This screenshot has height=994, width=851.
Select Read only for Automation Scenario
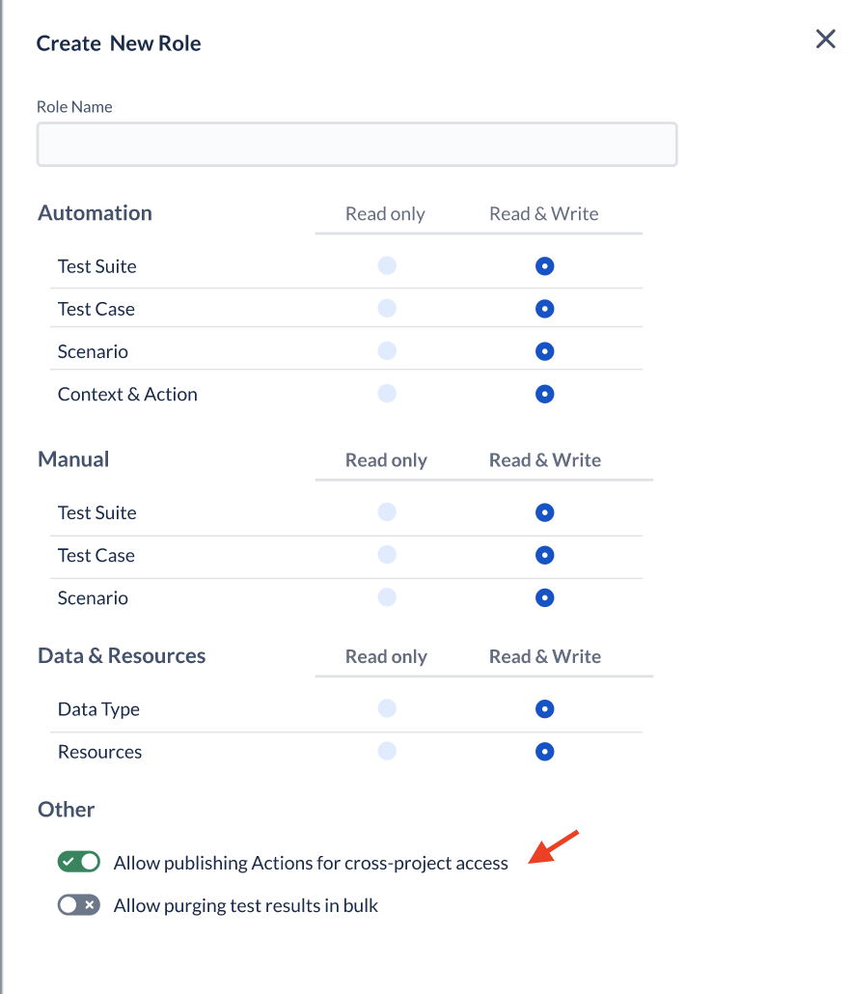387,350
